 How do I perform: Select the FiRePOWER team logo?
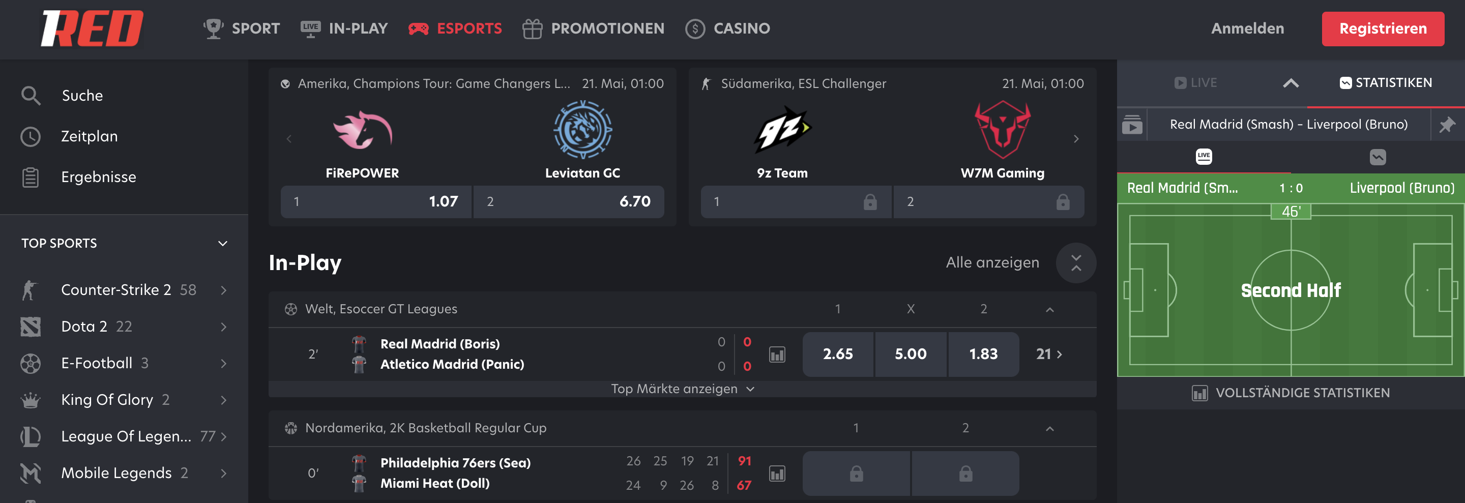tap(362, 130)
